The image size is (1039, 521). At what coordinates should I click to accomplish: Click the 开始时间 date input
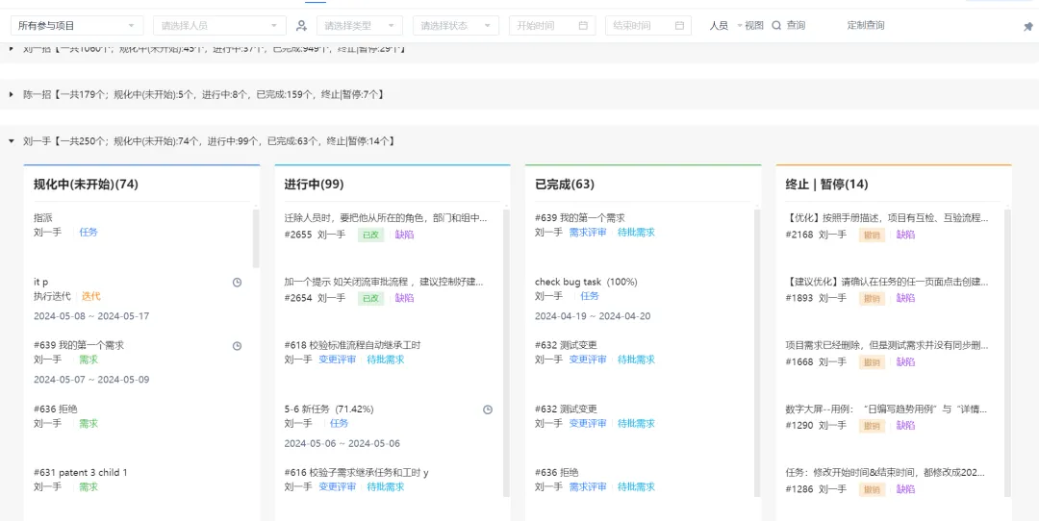point(552,26)
